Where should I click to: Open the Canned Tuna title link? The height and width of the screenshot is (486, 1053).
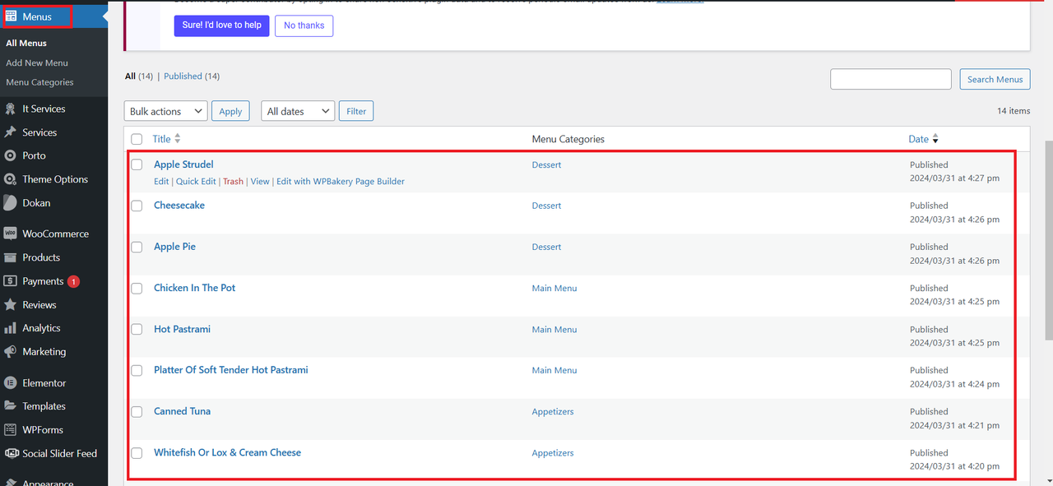(x=182, y=411)
